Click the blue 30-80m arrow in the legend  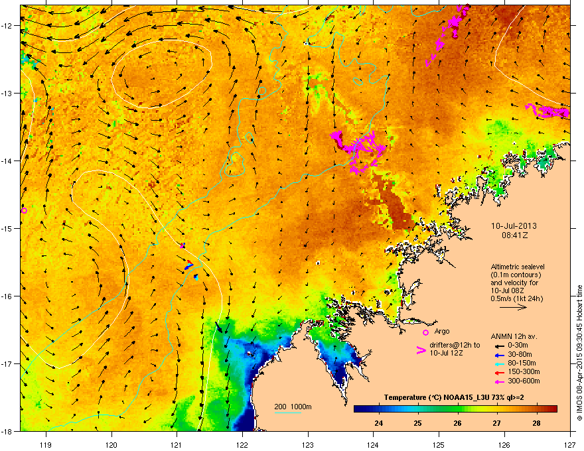(500, 355)
